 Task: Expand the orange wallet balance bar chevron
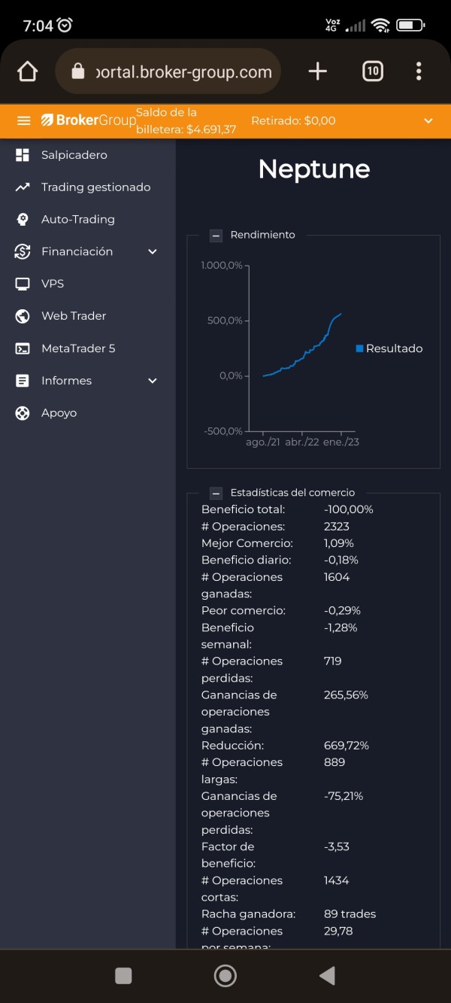428,120
